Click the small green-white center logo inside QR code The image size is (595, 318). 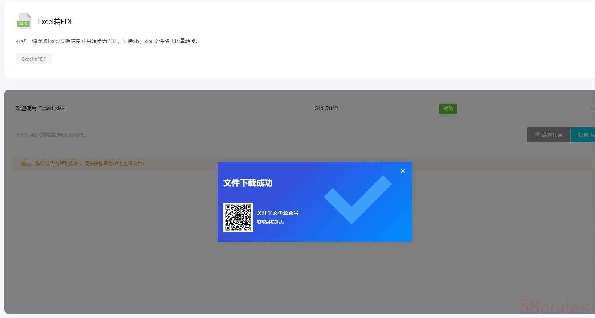pyautogui.click(x=238, y=217)
